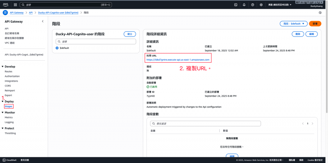Open Metrics in the sidebar
The width and height of the screenshot is (328, 163).
pyautogui.click(x=9, y=118)
